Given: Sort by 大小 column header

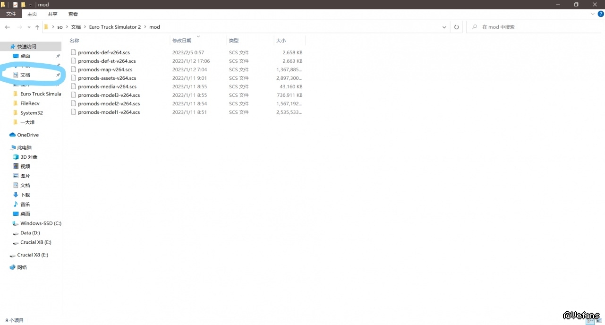Looking at the screenshot, I should (x=281, y=41).
